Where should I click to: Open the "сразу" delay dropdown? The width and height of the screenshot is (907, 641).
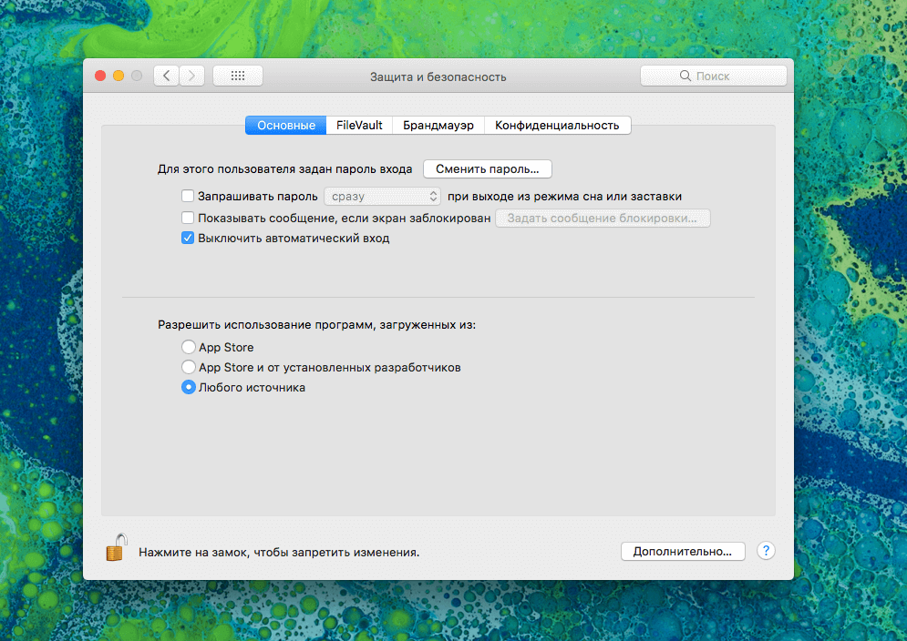[x=382, y=196]
